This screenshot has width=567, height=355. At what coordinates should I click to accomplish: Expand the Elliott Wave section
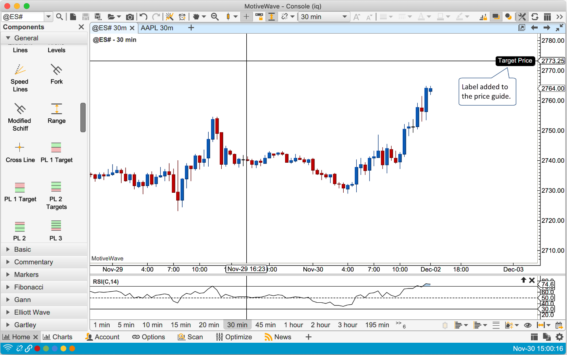32,312
